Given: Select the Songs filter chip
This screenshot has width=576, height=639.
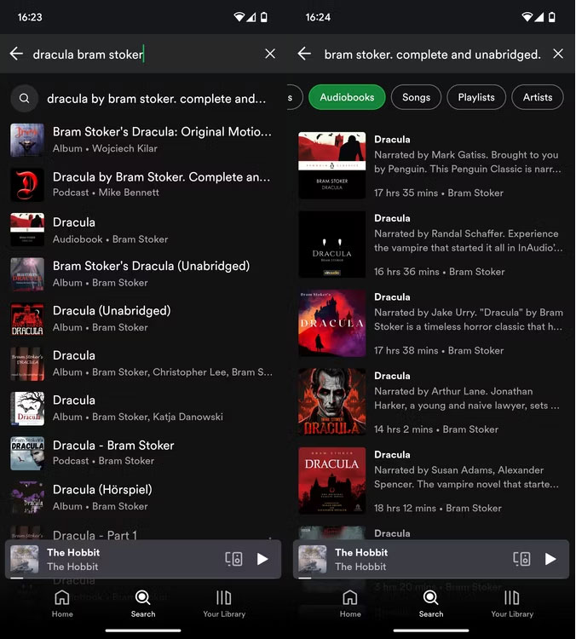Looking at the screenshot, I should pyautogui.click(x=416, y=97).
